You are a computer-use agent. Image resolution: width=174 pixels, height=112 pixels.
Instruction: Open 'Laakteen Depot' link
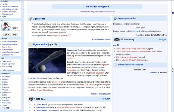pos(35,78)
